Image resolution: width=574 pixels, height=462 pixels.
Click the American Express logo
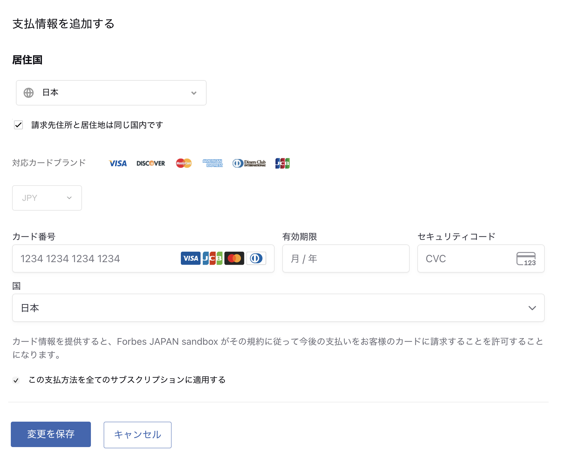[213, 163]
